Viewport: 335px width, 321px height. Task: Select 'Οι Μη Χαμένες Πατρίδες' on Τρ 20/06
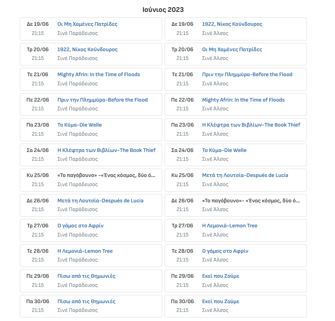tap(232, 50)
